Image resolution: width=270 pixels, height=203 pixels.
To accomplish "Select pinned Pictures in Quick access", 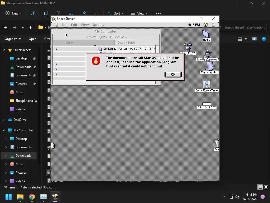I will click(21, 84).
